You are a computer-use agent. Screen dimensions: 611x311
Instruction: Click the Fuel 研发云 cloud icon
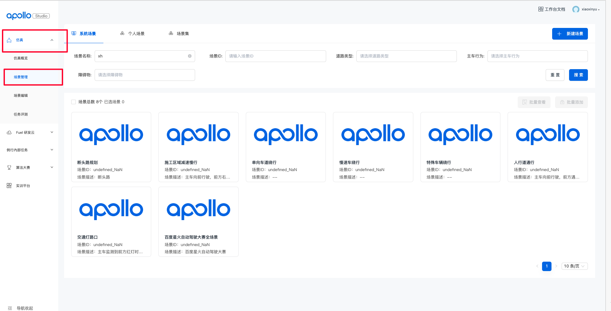(x=9, y=132)
